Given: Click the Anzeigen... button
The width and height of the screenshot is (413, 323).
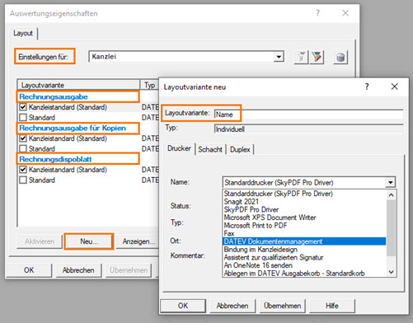Looking at the screenshot, I should click(x=138, y=241).
